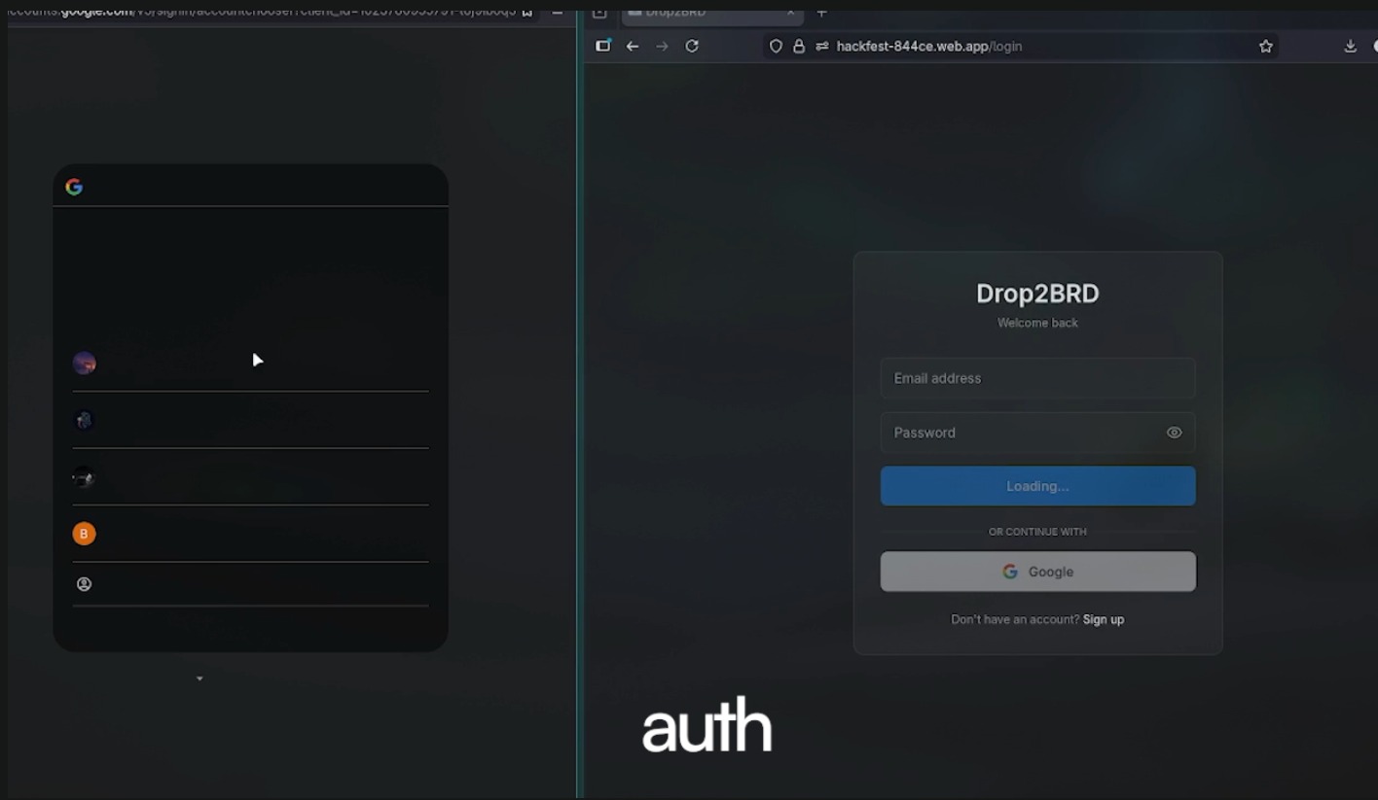Bookmark this page with the star

1265,46
